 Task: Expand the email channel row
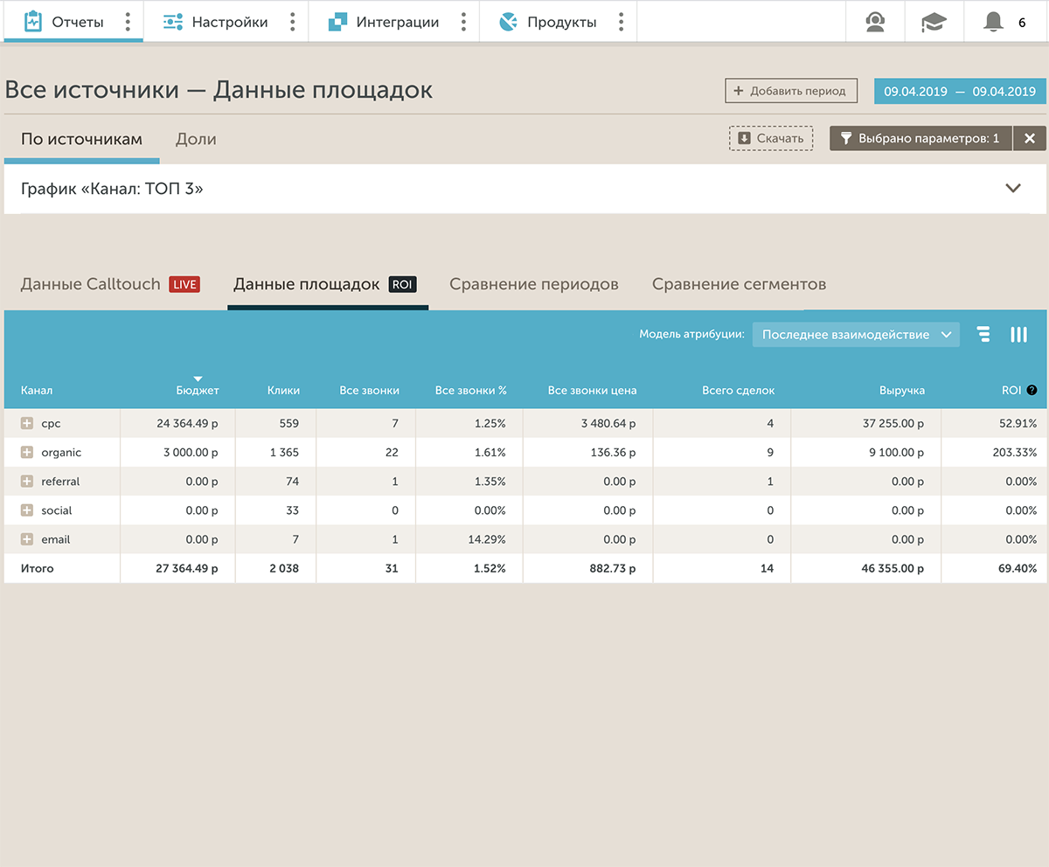[27, 539]
